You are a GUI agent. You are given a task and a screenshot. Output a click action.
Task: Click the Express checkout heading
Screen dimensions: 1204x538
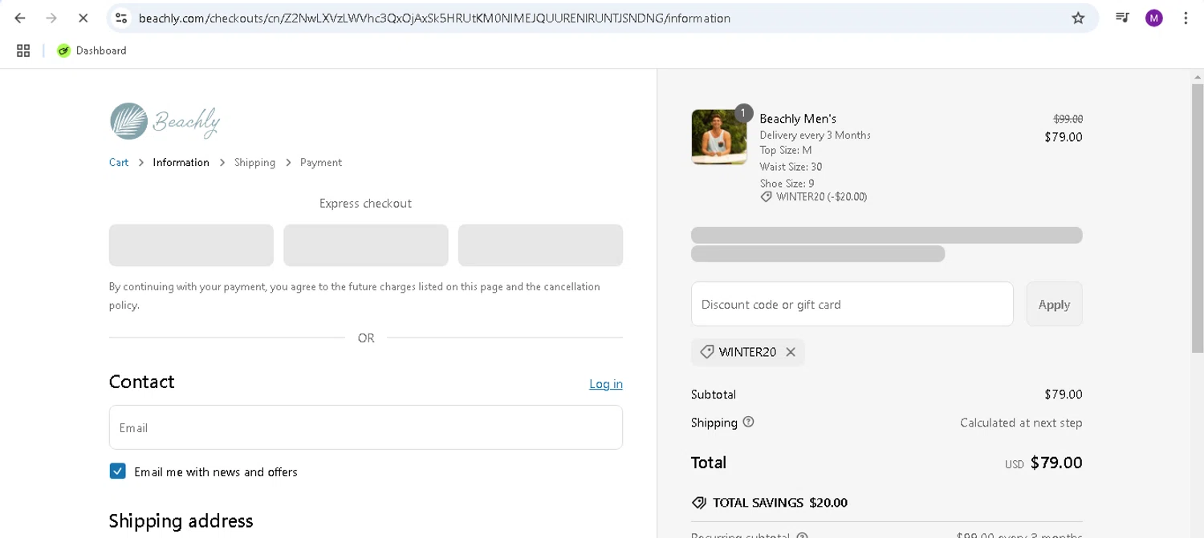coord(365,204)
